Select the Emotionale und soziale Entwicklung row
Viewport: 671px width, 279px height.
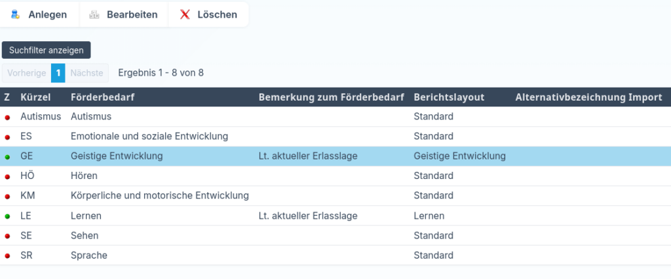pyautogui.click(x=149, y=137)
